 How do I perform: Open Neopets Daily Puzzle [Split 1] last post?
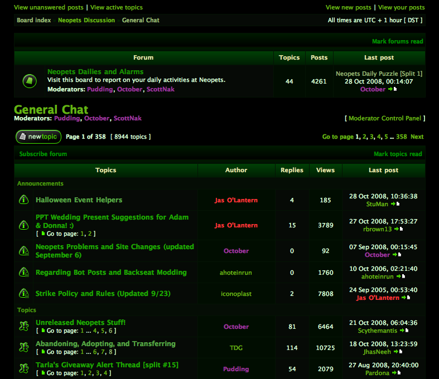[379, 74]
